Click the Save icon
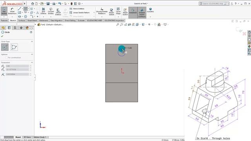 pyautogui.click(x=48, y=4)
